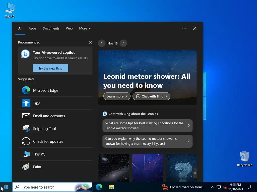The image size is (257, 192).
Task: Open Microsoft Edge from suggested list
Action: click(x=55, y=90)
